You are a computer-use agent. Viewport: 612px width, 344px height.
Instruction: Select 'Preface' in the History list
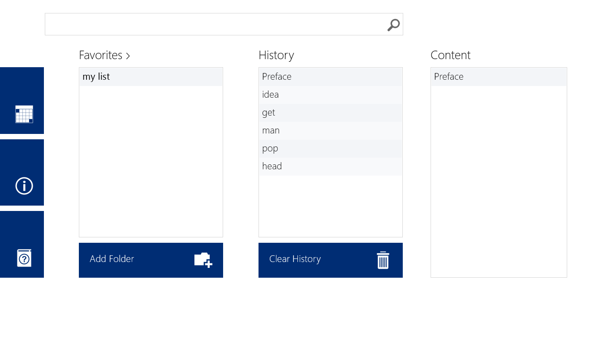[330, 77]
